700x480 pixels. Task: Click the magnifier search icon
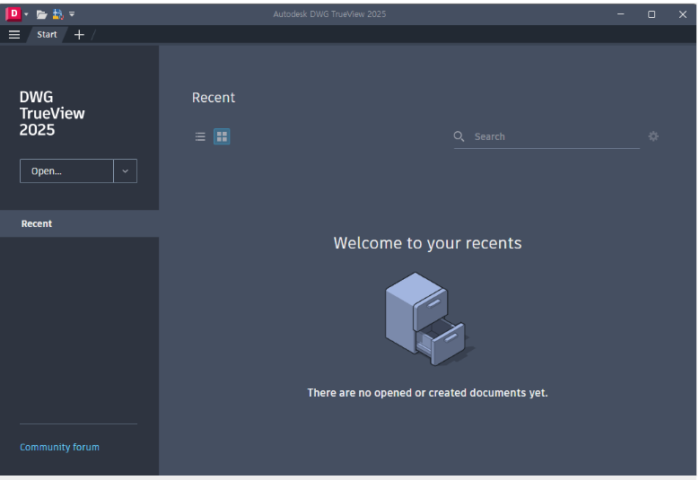point(459,136)
